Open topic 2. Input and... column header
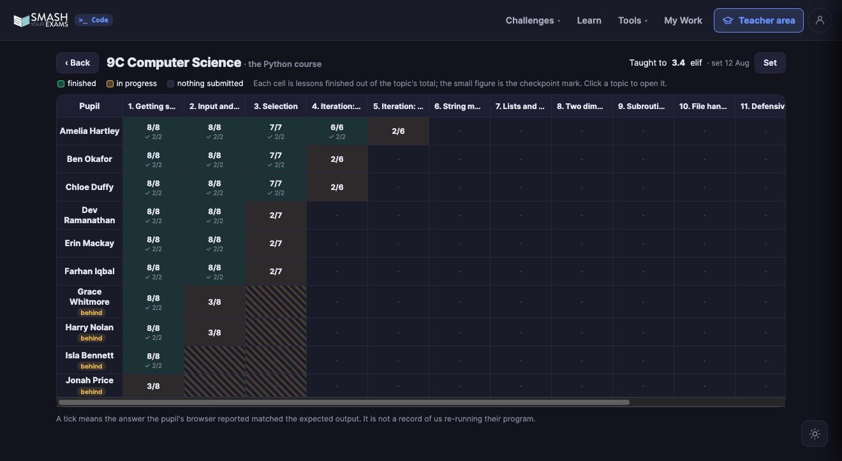The width and height of the screenshot is (842, 461). pyautogui.click(x=214, y=106)
